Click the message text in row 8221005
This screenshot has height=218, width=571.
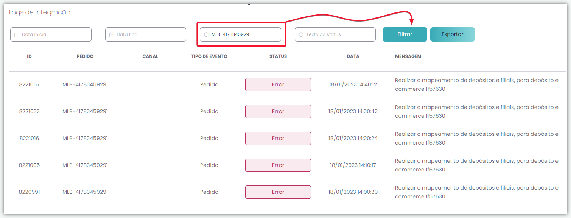[477, 165]
